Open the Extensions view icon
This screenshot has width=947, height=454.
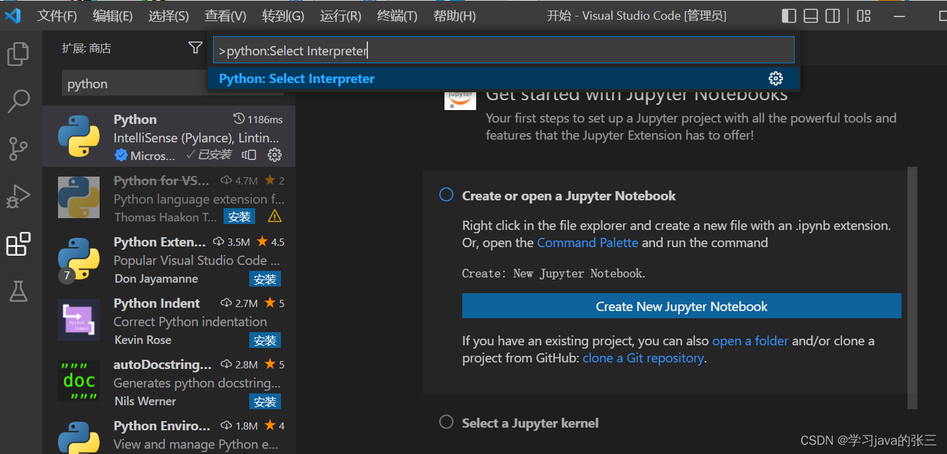pyautogui.click(x=18, y=244)
